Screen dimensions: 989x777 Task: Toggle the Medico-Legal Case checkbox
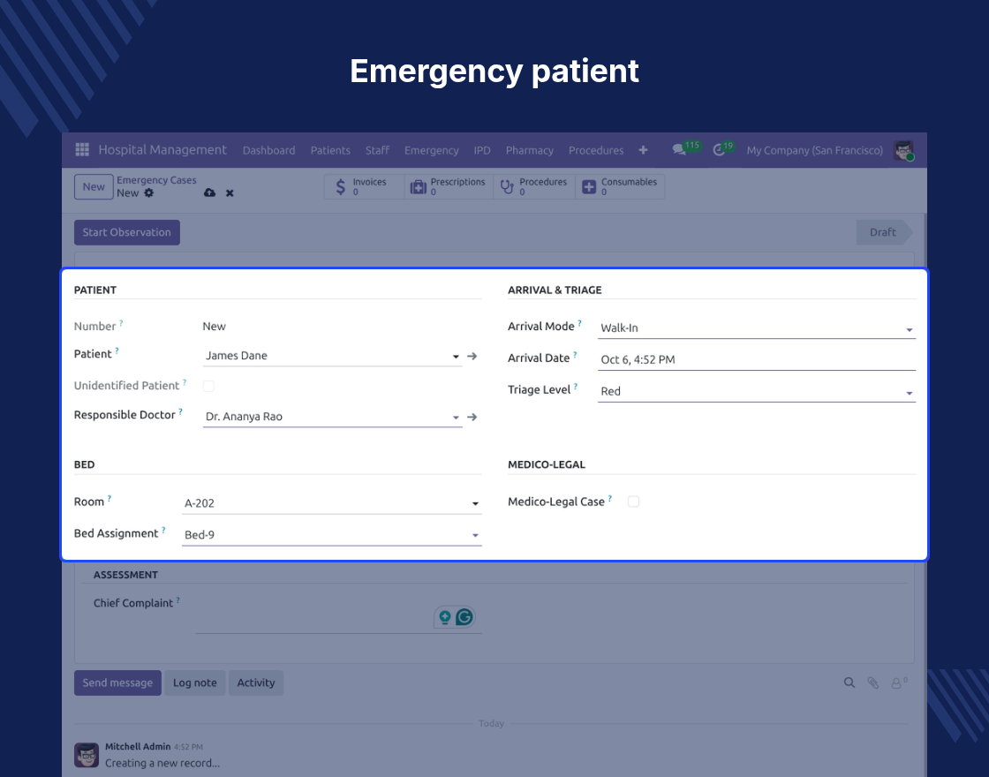(633, 502)
